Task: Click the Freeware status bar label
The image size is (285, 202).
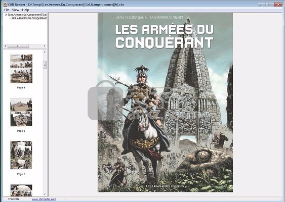Action: [14, 199]
